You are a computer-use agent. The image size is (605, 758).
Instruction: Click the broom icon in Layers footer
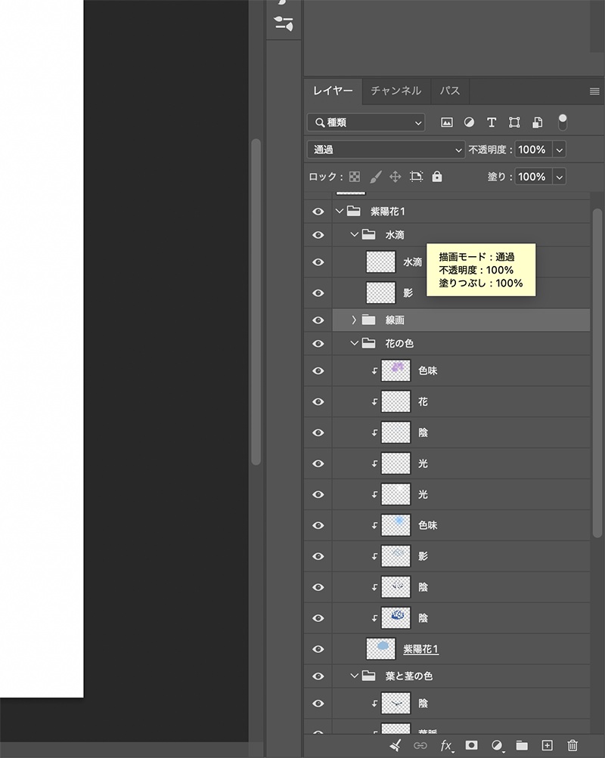tap(395, 745)
